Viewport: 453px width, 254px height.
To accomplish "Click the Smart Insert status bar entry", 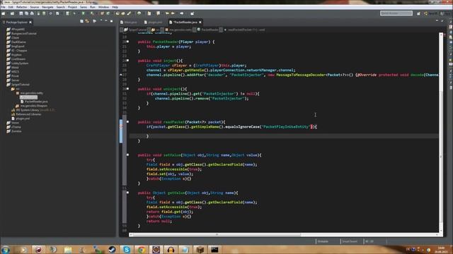I will tap(350, 241).
